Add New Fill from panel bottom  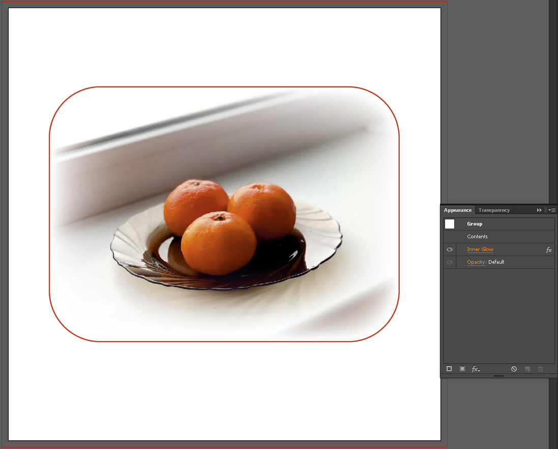pyautogui.click(x=462, y=369)
